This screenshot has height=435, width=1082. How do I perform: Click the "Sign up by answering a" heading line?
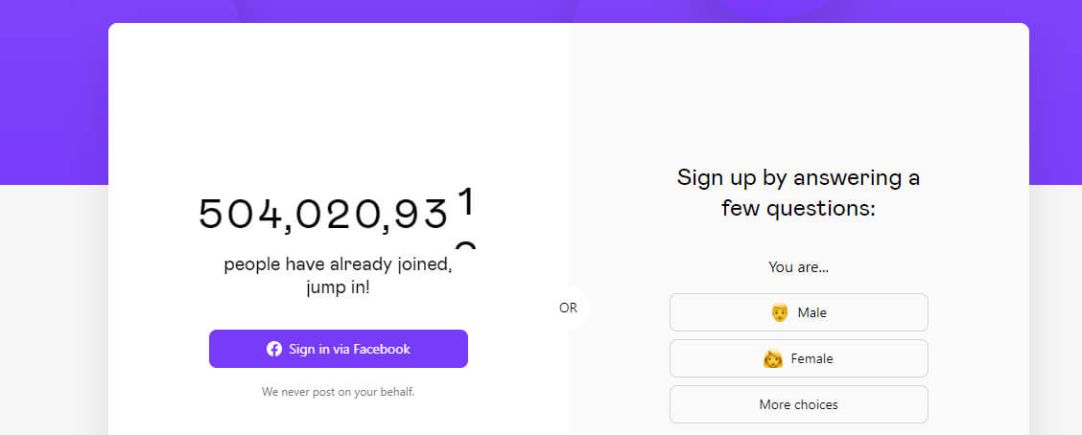[x=798, y=178]
